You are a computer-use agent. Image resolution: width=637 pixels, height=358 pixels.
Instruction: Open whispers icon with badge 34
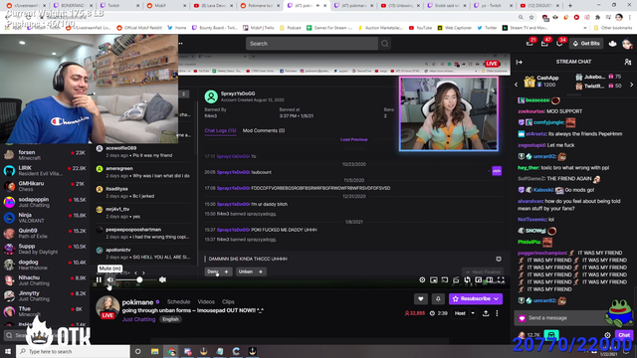(559, 43)
